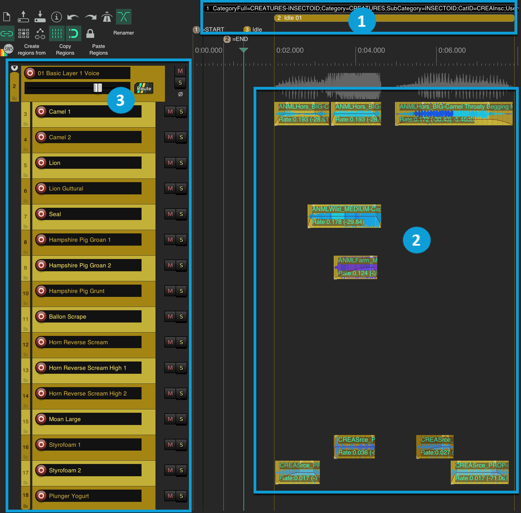This screenshot has height=513, width=521.
Task: Click the Undo arrow icon
Action: [x=73, y=17]
